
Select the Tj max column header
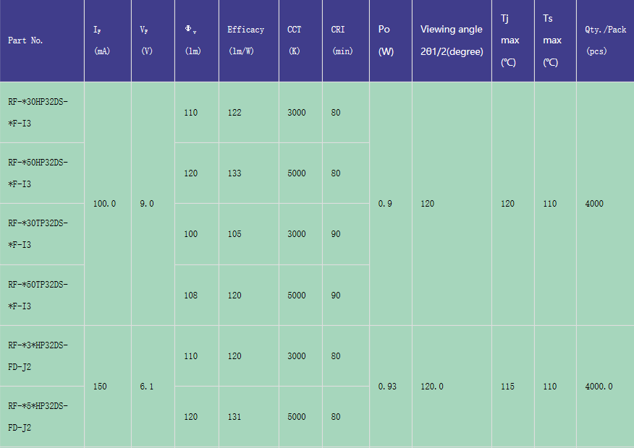click(510, 40)
